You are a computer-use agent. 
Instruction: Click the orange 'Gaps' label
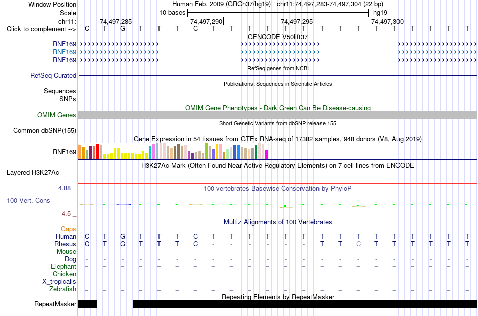68,229
